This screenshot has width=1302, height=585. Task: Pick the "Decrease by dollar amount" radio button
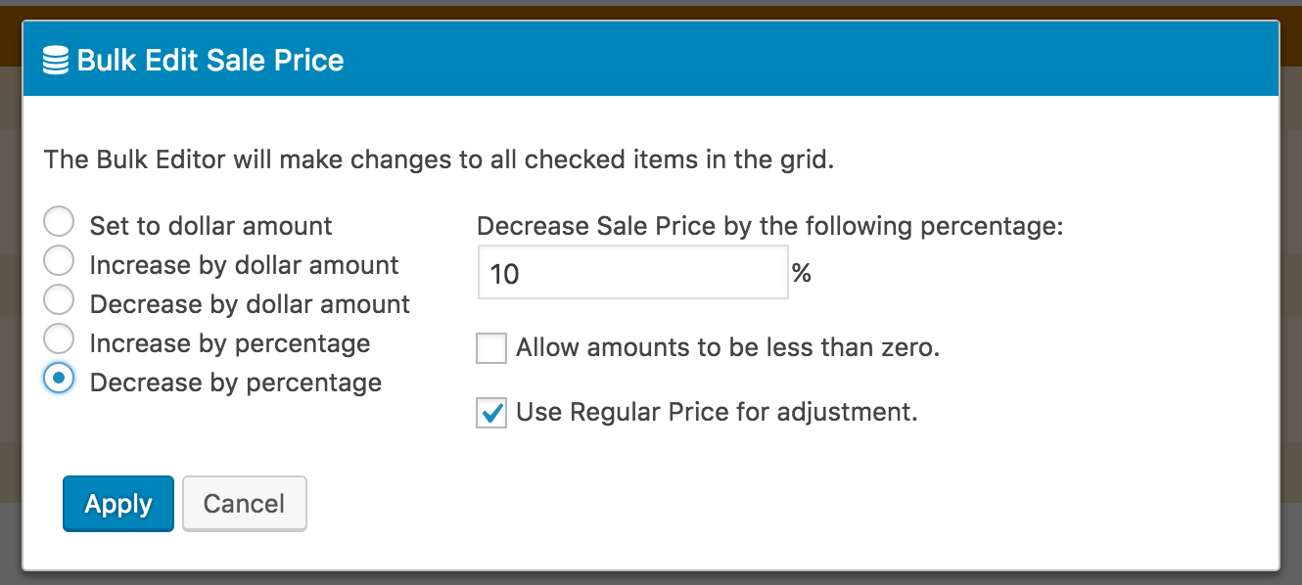tap(59, 300)
